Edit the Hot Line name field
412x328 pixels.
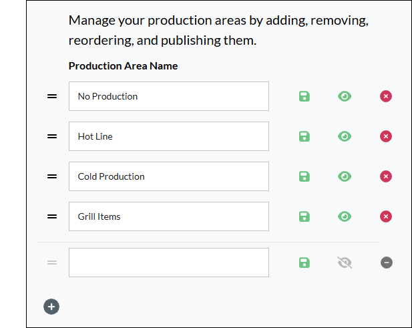click(x=169, y=136)
